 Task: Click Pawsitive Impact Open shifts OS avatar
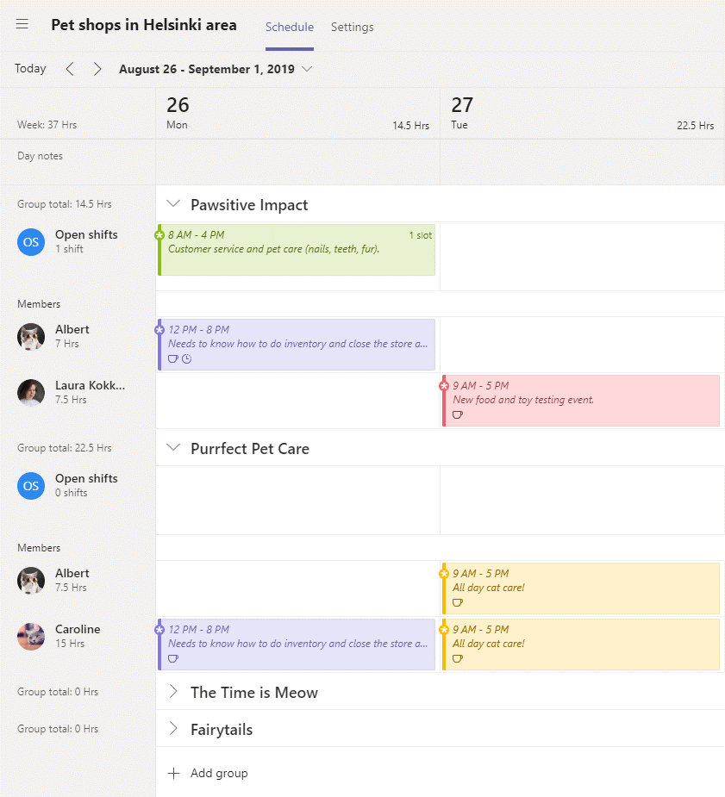31,242
